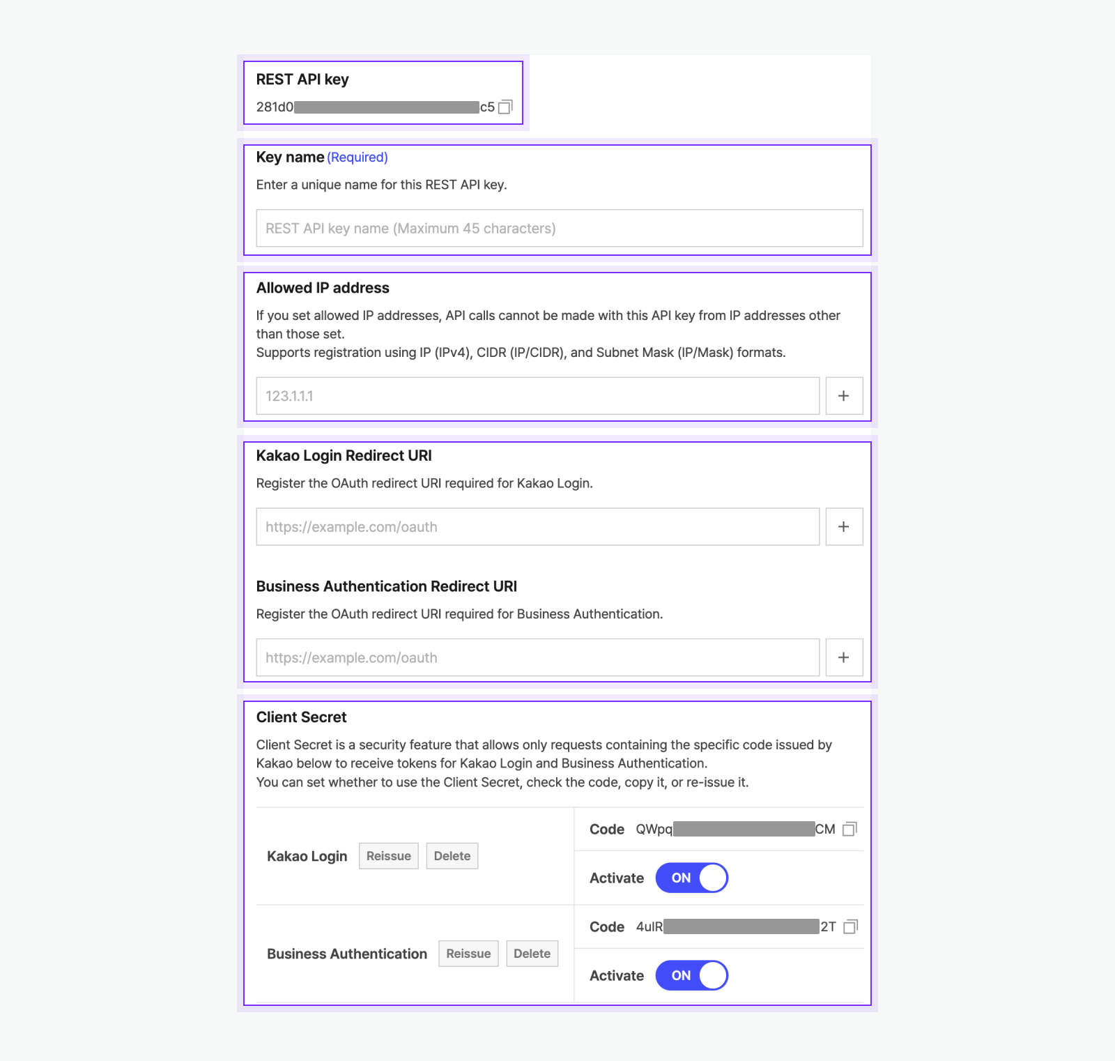The height and width of the screenshot is (1061, 1115).
Task: Select the Kakao Login Code value
Action: pos(735,830)
